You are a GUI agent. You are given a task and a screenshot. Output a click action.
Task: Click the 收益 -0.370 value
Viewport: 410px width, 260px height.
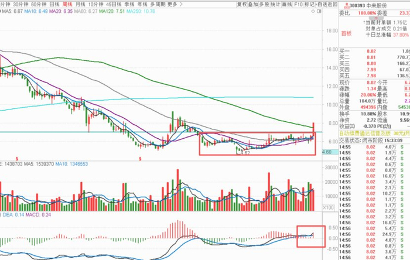(x=368, y=126)
